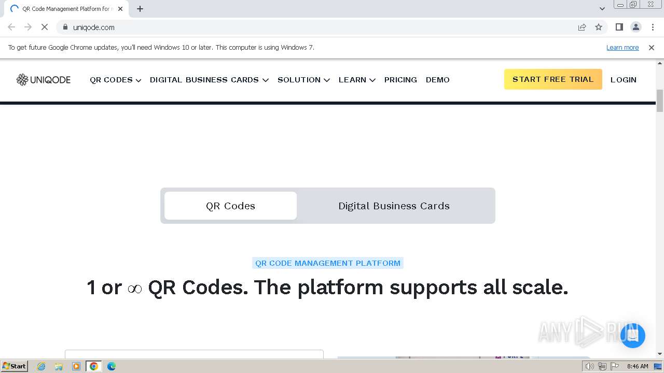Click the network tray icon
Image resolution: width=664 pixels, height=373 pixels.
coord(602,366)
